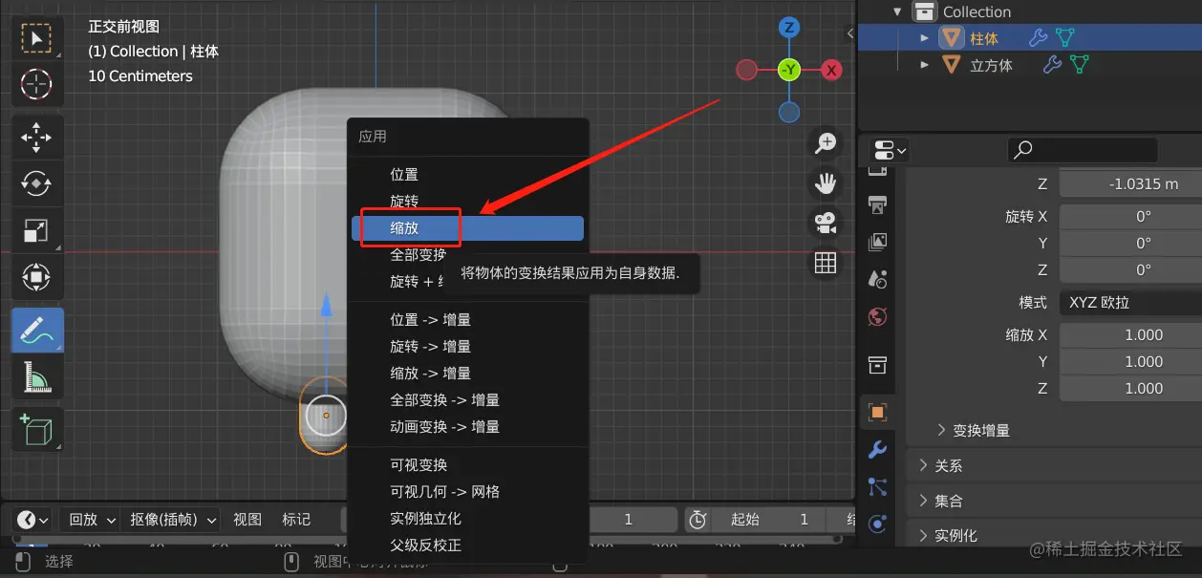Open properties editor options dropdown
Viewport: 1202px width, 578px height.
pos(890,150)
